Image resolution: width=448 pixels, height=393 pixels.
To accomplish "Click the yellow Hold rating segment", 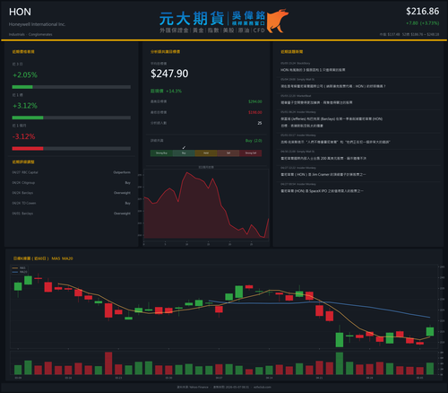I will (x=206, y=153).
